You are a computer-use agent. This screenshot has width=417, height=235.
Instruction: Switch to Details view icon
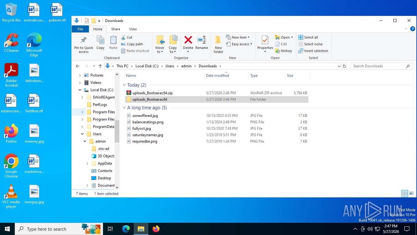click(x=405, y=193)
